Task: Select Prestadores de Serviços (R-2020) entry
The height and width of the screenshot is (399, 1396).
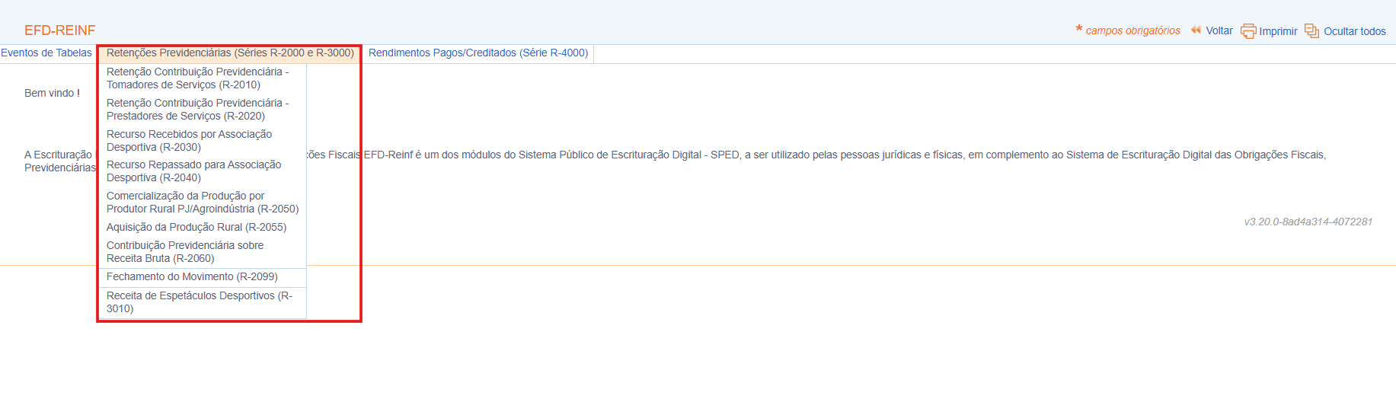Action: pos(203,110)
